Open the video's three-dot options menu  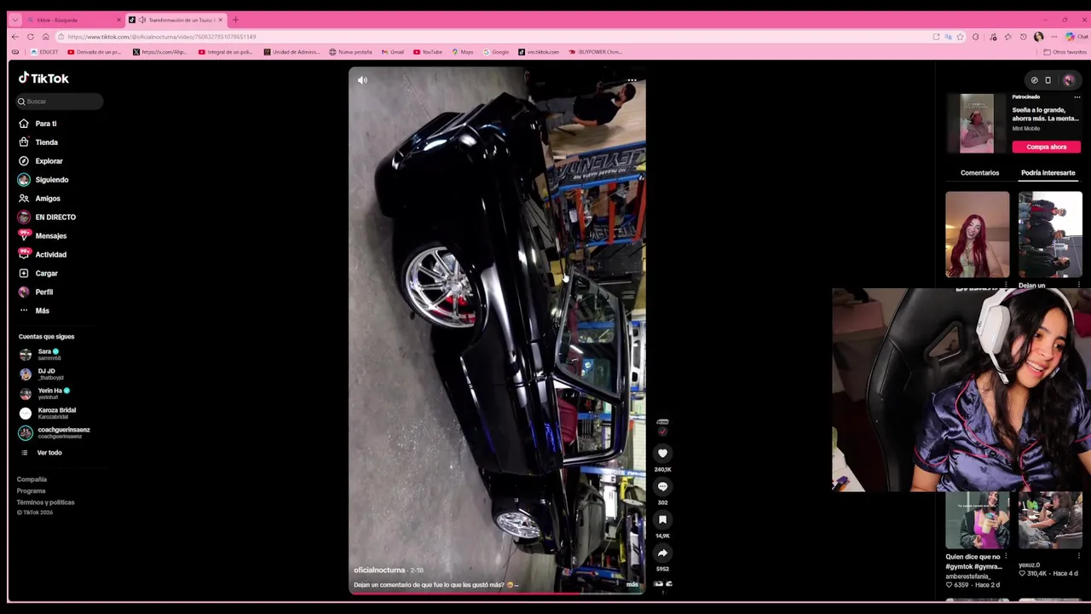click(632, 80)
